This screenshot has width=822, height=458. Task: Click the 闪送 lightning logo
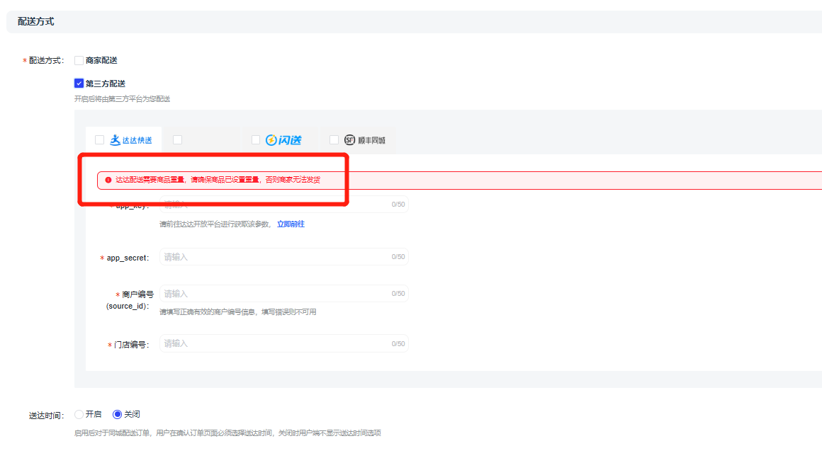(x=271, y=140)
